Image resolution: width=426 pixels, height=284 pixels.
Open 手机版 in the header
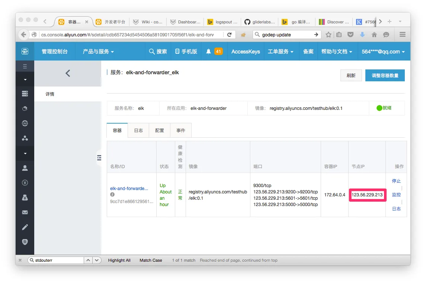point(186,52)
